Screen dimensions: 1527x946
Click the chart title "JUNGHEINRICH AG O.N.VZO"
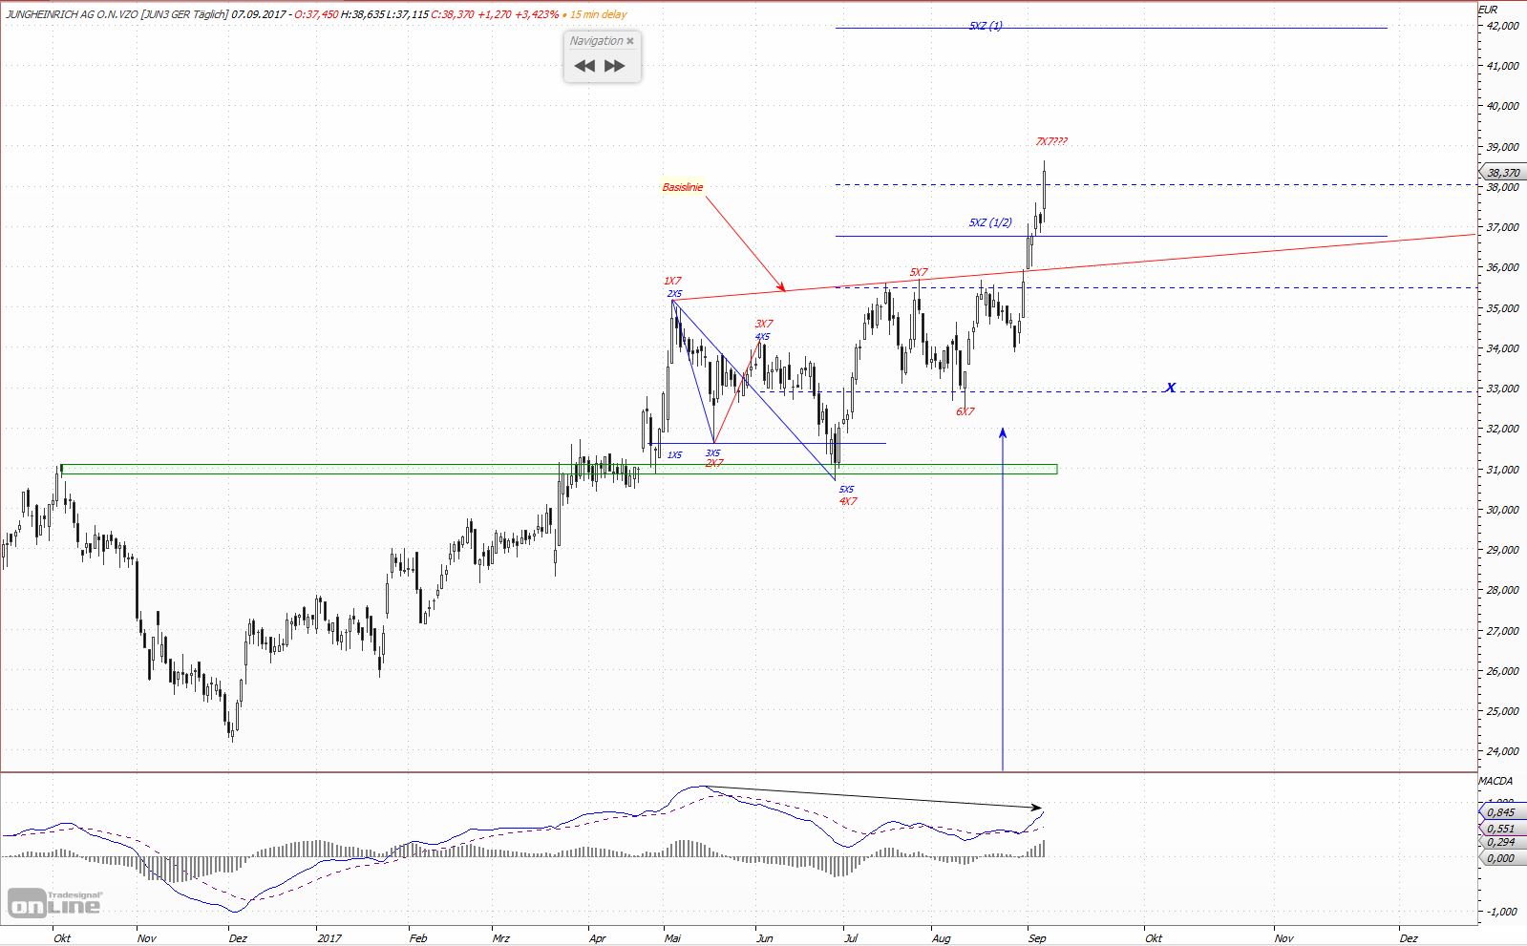point(72,14)
